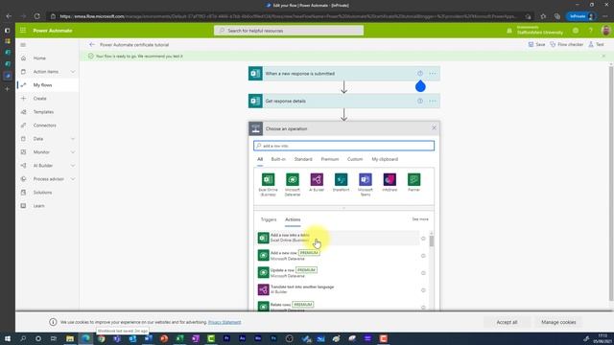Screen dimensions: 614x345
Task: Open the Learn page
Action: [x=38, y=206]
